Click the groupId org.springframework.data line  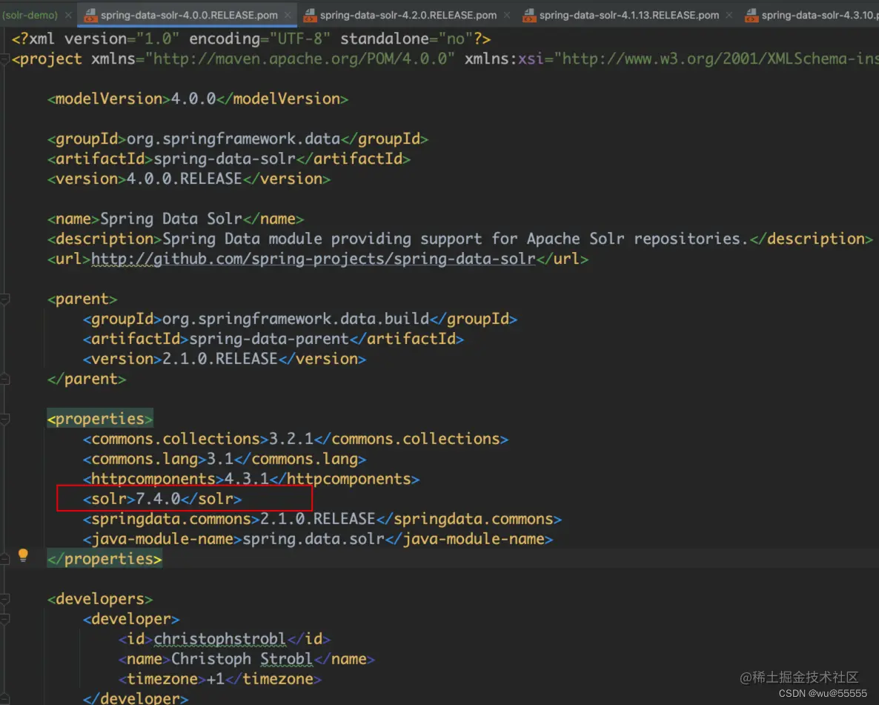(x=238, y=139)
